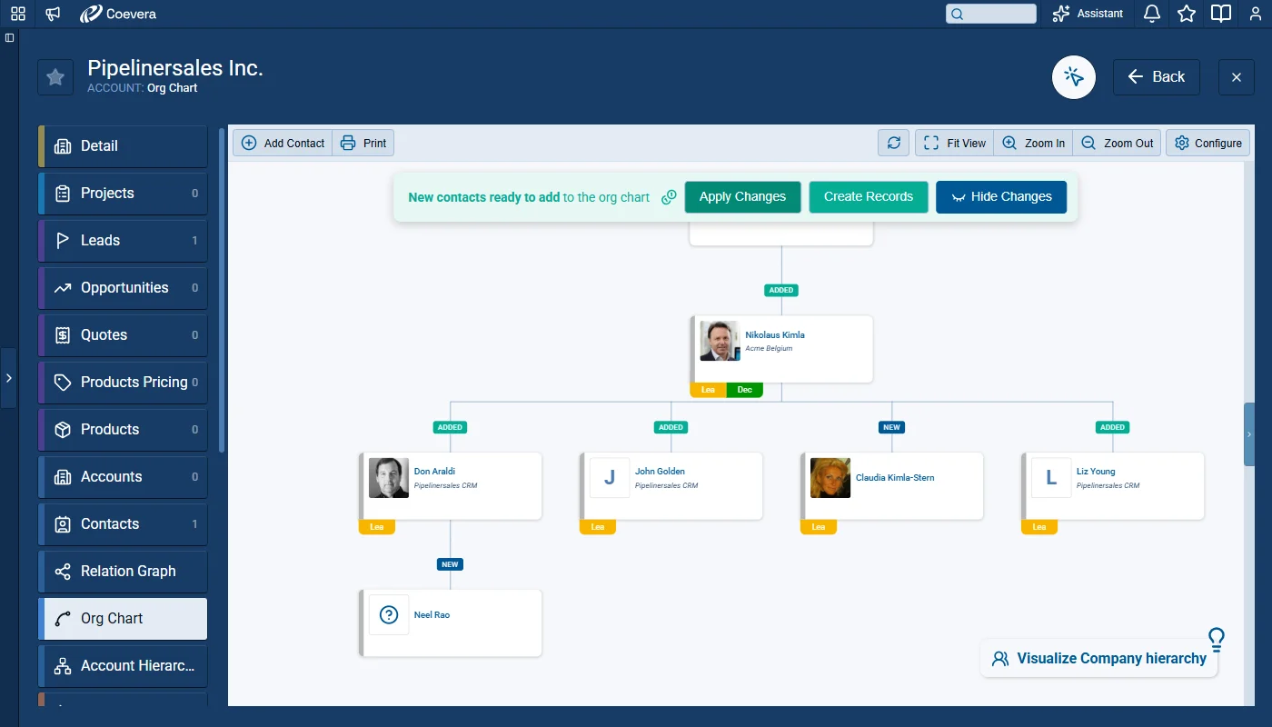The height and width of the screenshot is (727, 1272).
Task: Click Liz Young's L avatar
Action: [1051, 478]
